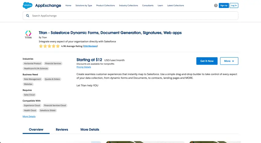261x143 pixels.
Task: Open Industry Collections menu
Action: click(x=128, y=6)
